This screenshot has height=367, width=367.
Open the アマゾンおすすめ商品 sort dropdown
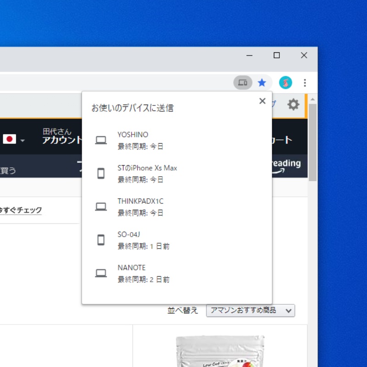pyautogui.click(x=250, y=311)
